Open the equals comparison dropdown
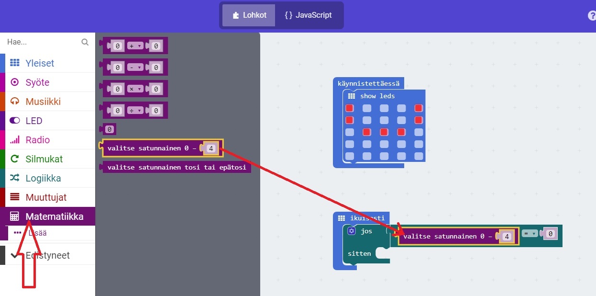 coord(530,234)
